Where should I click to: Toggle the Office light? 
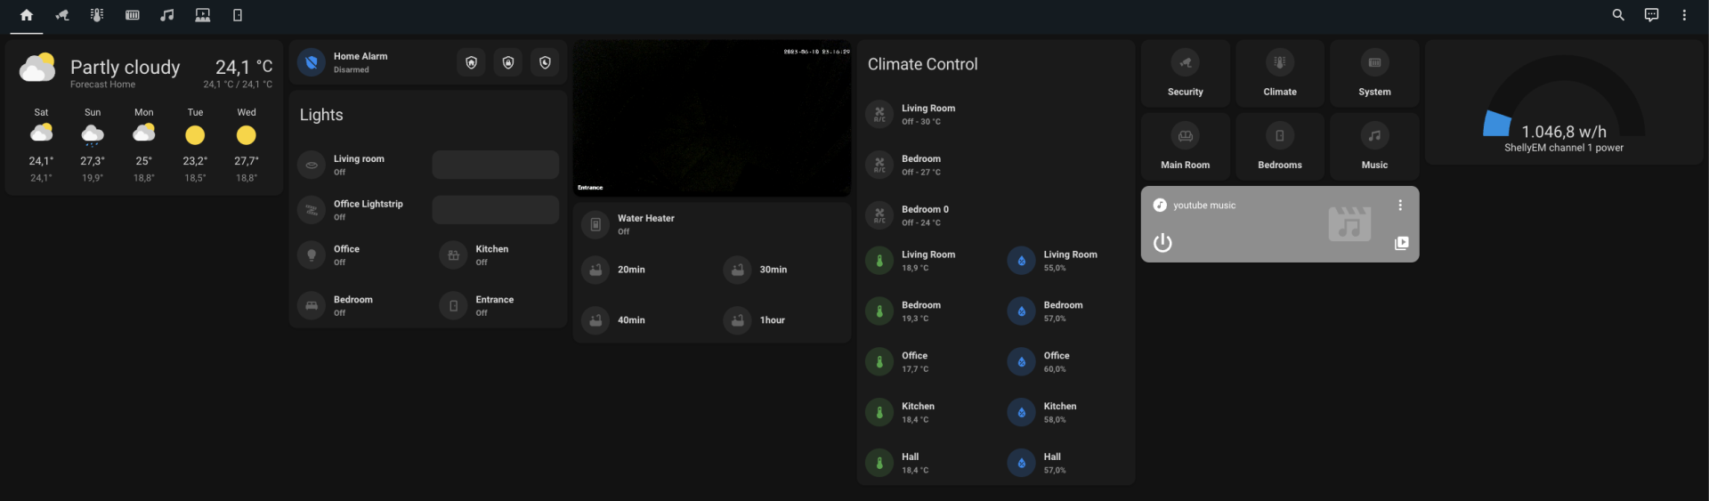312,255
